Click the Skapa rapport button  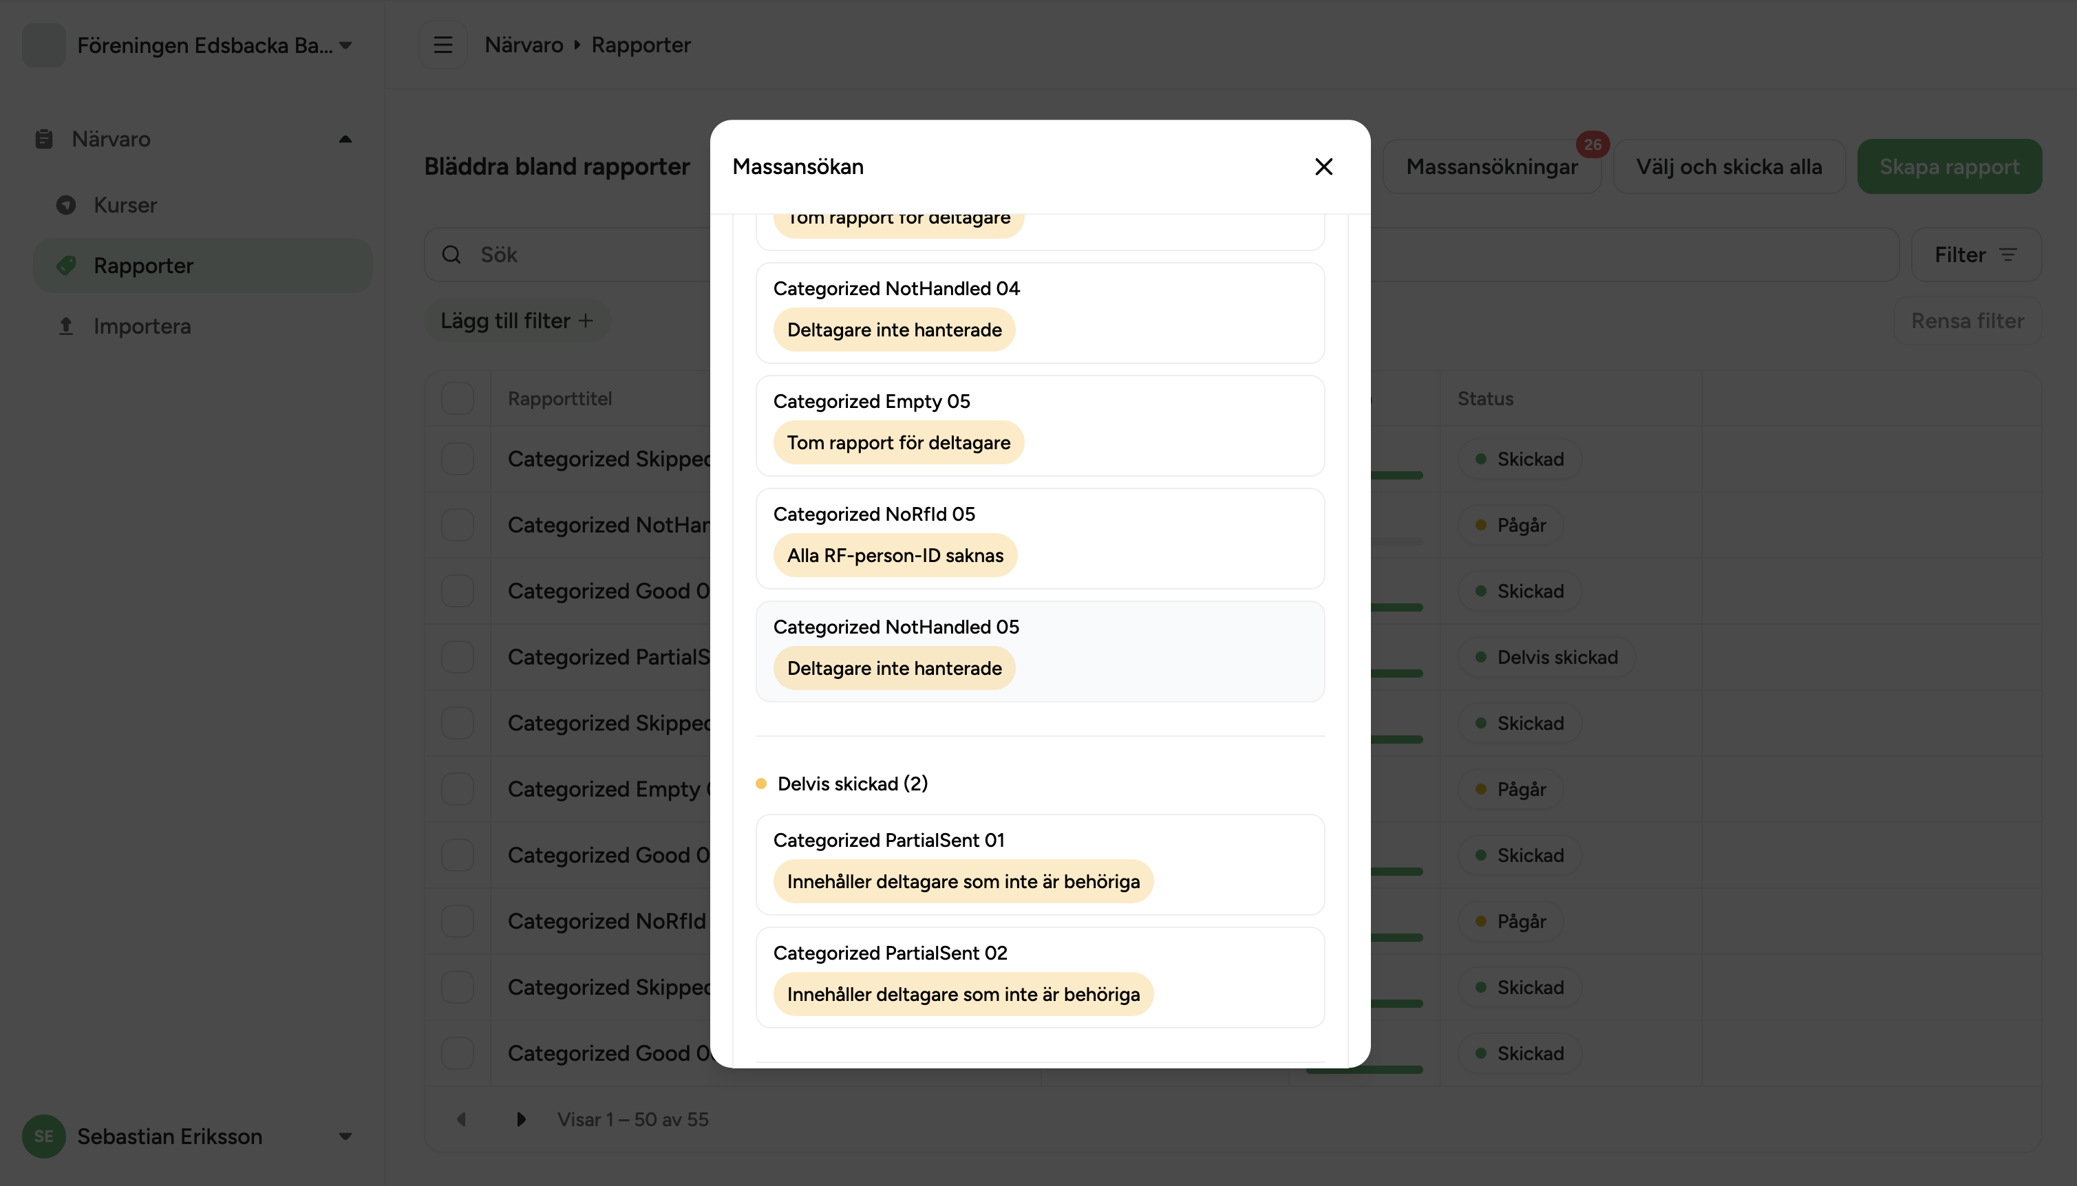pos(1949,166)
